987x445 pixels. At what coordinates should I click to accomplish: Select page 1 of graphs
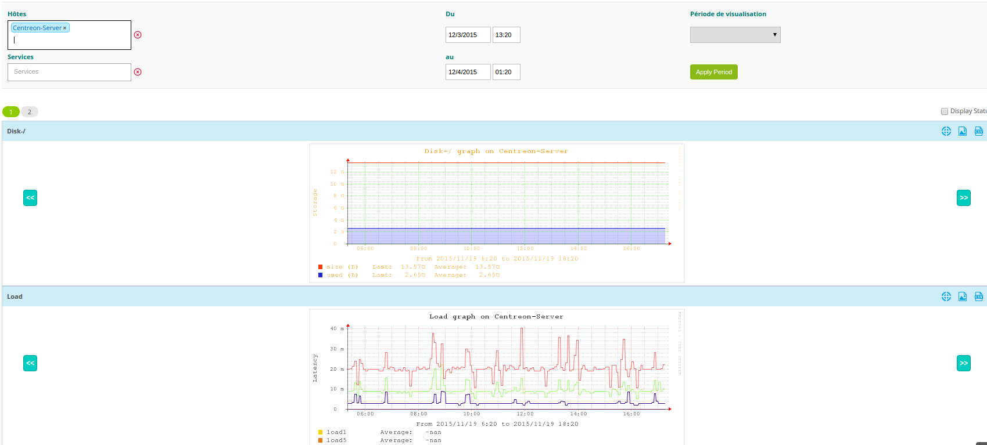[11, 112]
